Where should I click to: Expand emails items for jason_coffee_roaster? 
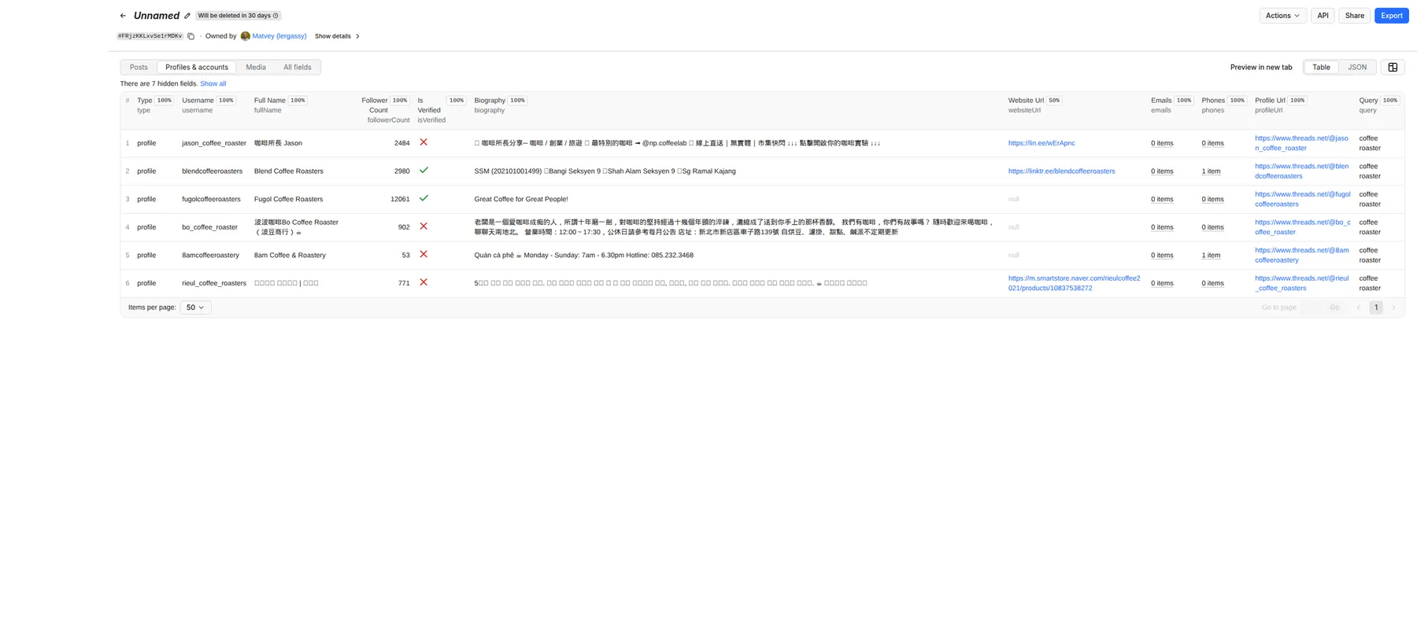pyautogui.click(x=1162, y=143)
